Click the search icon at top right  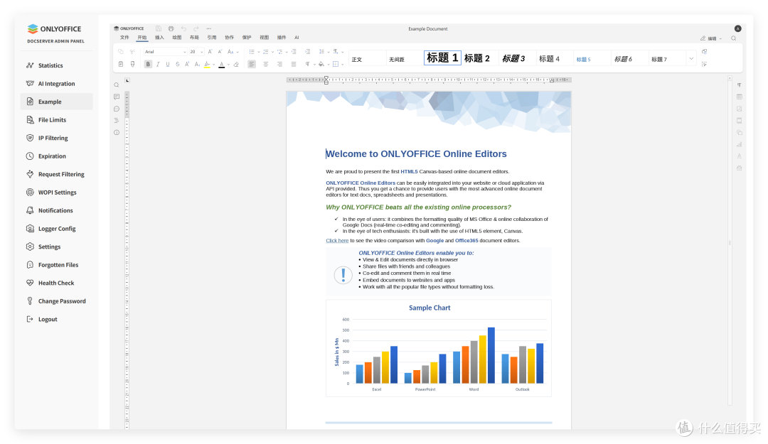734,38
